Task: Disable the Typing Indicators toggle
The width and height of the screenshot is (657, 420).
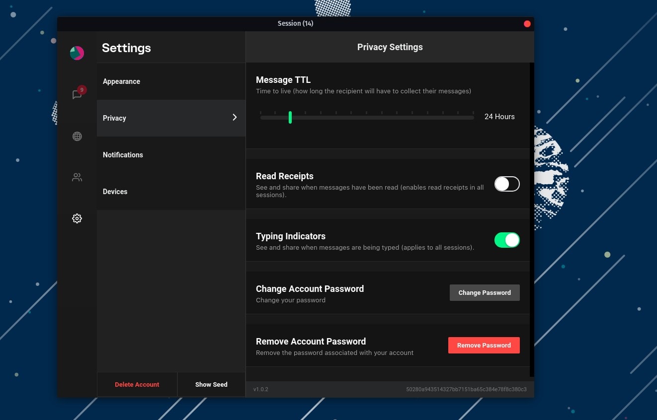Action: 507,240
